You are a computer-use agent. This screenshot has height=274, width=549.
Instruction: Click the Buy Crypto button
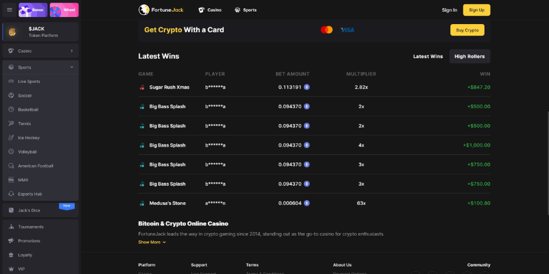pos(467,30)
